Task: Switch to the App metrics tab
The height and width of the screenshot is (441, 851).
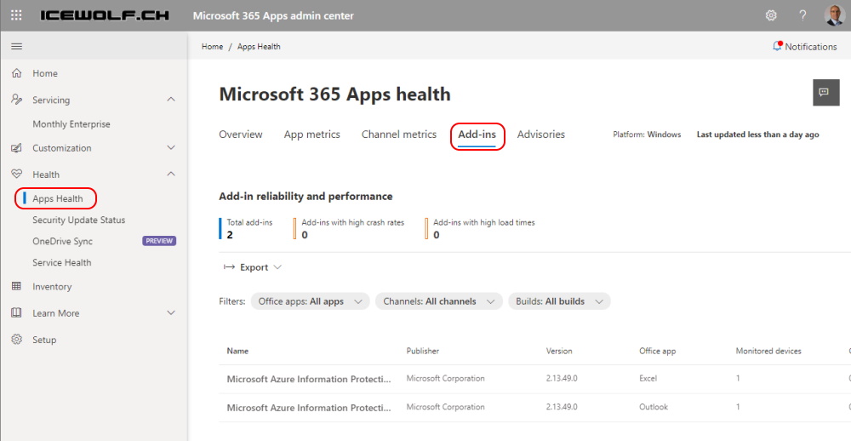Action: coord(312,135)
